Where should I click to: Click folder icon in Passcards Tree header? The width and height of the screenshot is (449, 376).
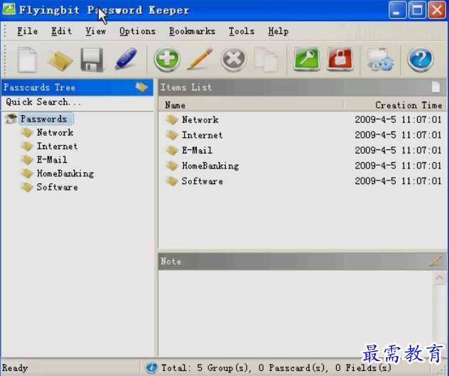coord(142,87)
